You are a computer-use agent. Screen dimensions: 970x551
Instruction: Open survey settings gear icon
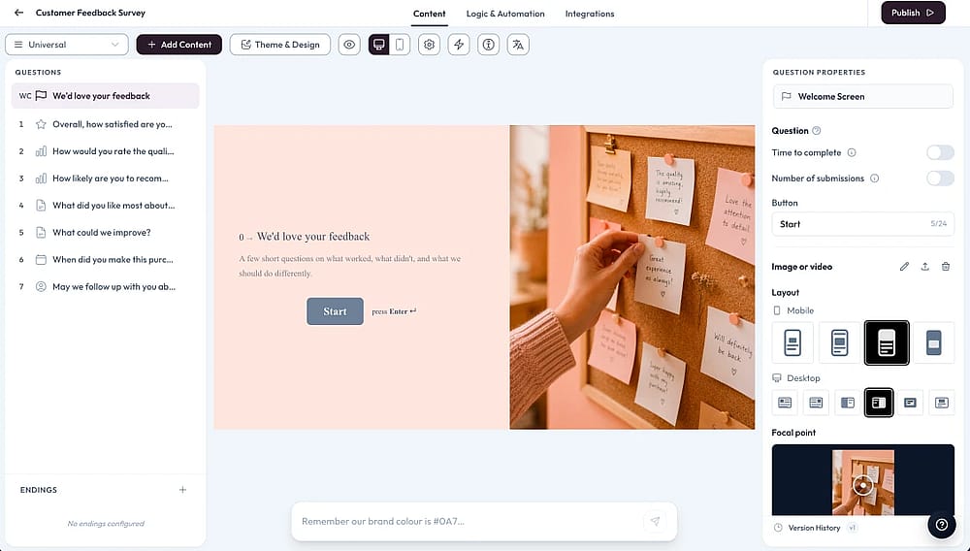pyautogui.click(x=429, y=45)
